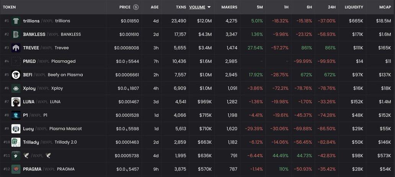
Task: Click the PRAGMA token logo icon
Action: [x=16, y=169]
